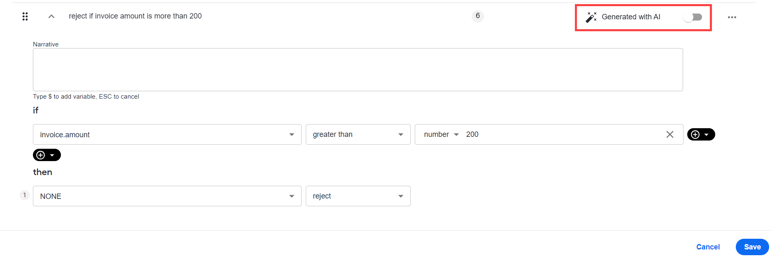Open the number type dropdown
The width and height of the screenshot is (772, 263).
[441, 134]
